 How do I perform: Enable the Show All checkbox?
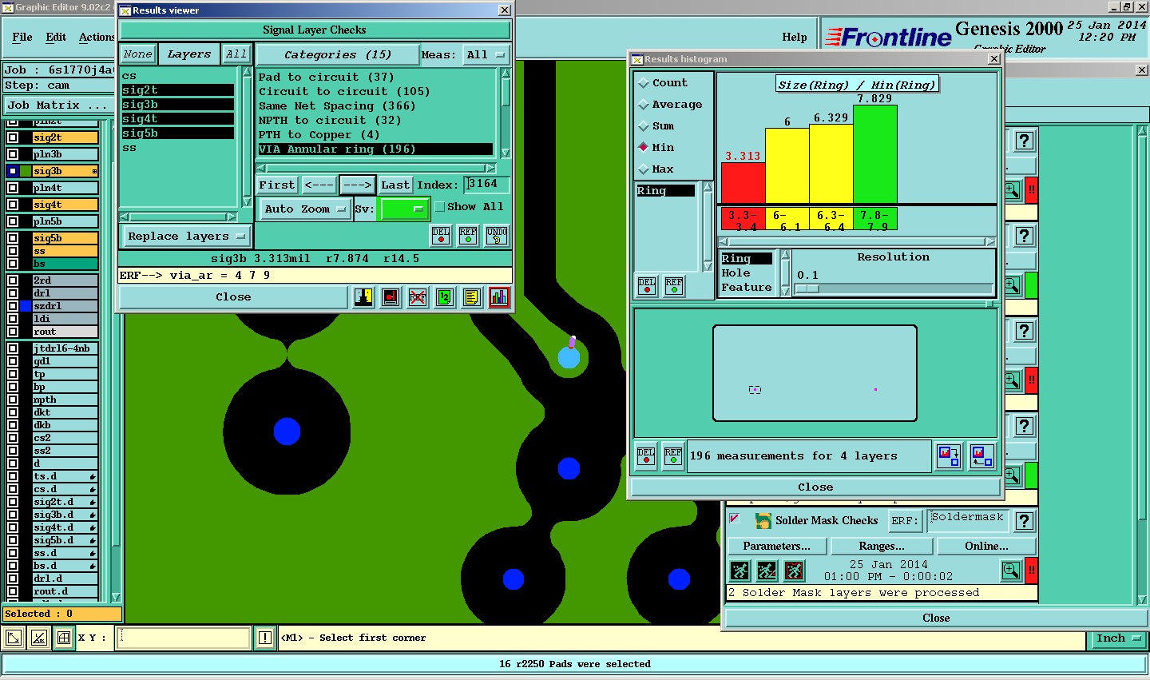(440, 207)
